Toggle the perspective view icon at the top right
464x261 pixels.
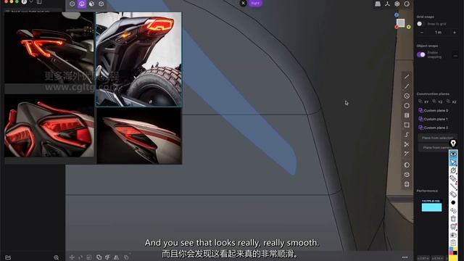pyautogui.click(x=378, y=4)
